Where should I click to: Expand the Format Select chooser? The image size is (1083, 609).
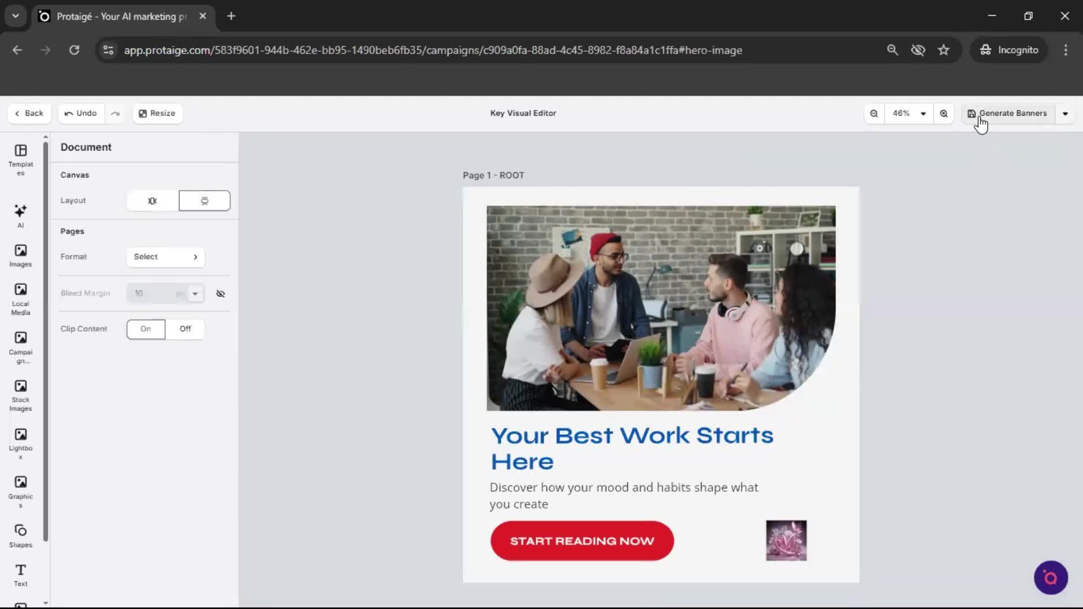pyautogui.click(x=165, y=257)
